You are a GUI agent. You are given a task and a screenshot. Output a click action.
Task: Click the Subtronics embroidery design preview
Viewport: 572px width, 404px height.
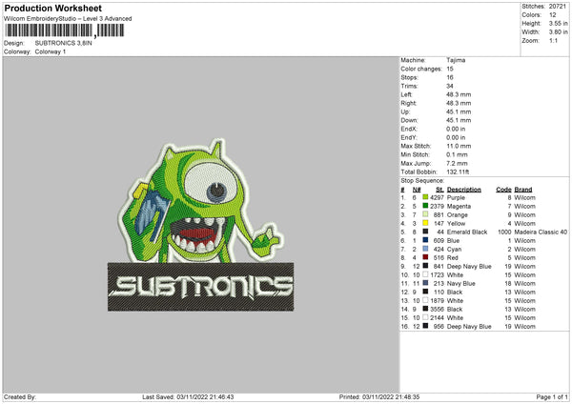click(x=200, y=225)
